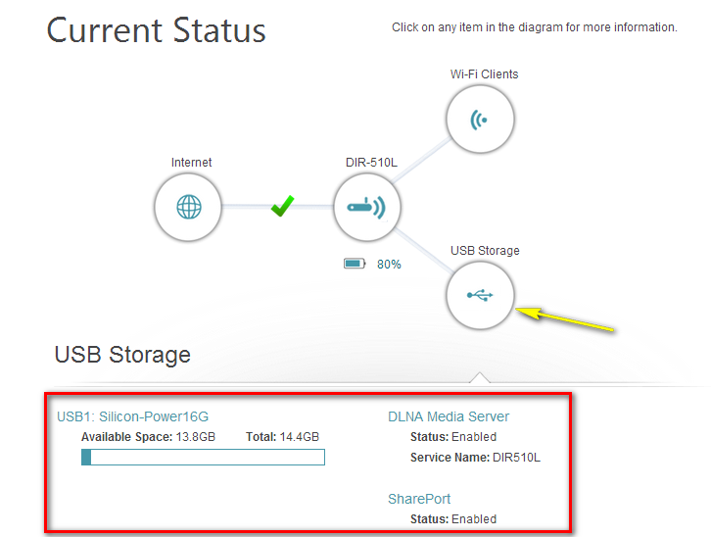Click the Internet globe icon
711x537 pixels.
click(188, 208)
